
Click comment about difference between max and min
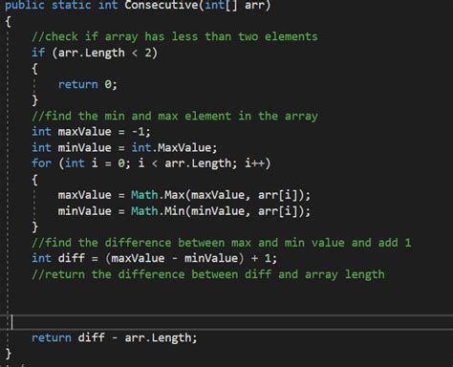tap(222, 243)
